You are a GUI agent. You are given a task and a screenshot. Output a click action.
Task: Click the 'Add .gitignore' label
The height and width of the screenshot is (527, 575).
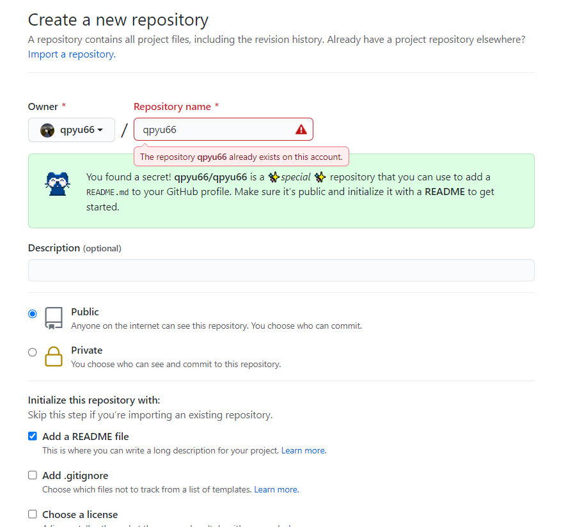75,476
